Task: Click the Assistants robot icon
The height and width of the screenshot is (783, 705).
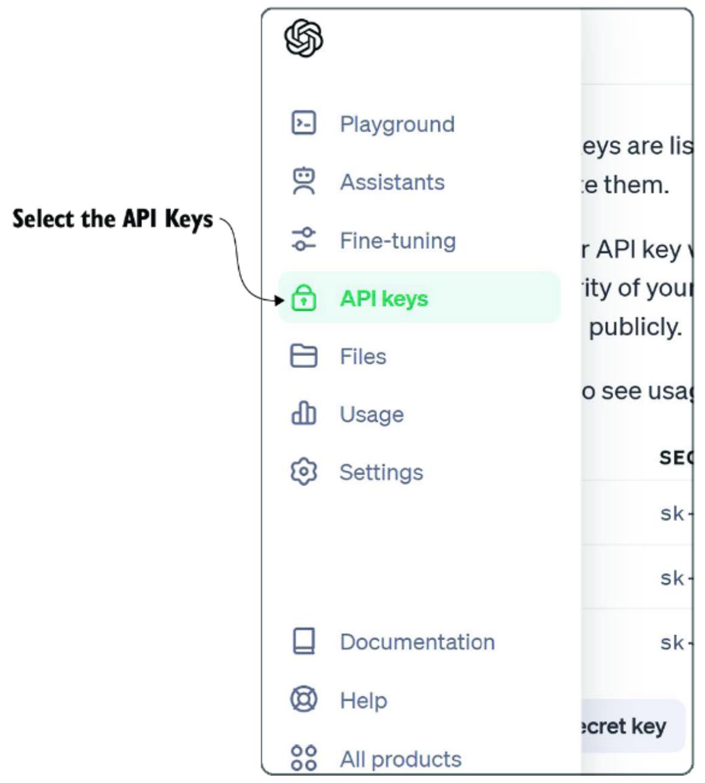Action: click(x=304, y=181)
